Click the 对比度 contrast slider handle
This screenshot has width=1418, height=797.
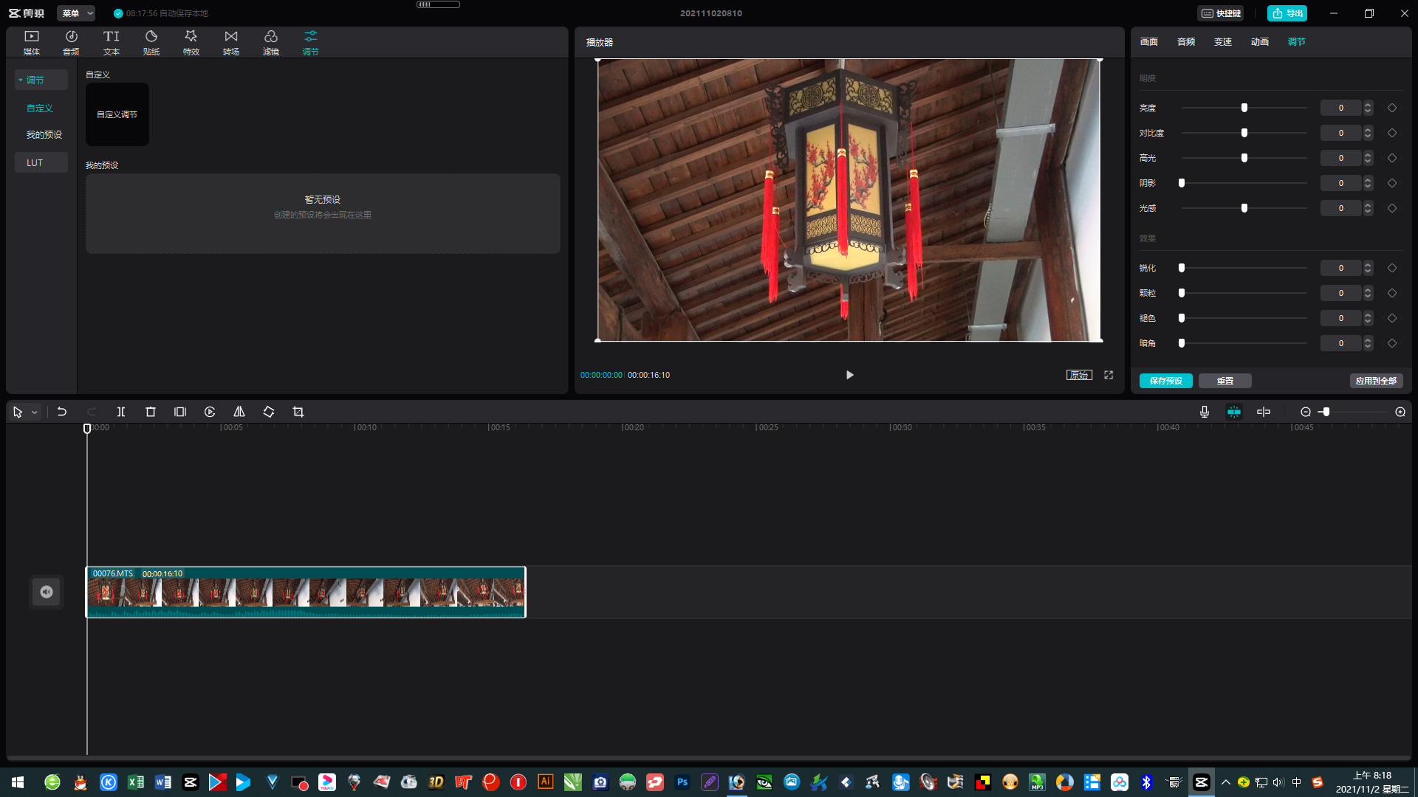pyautogui.click(x=1244, y=133)
